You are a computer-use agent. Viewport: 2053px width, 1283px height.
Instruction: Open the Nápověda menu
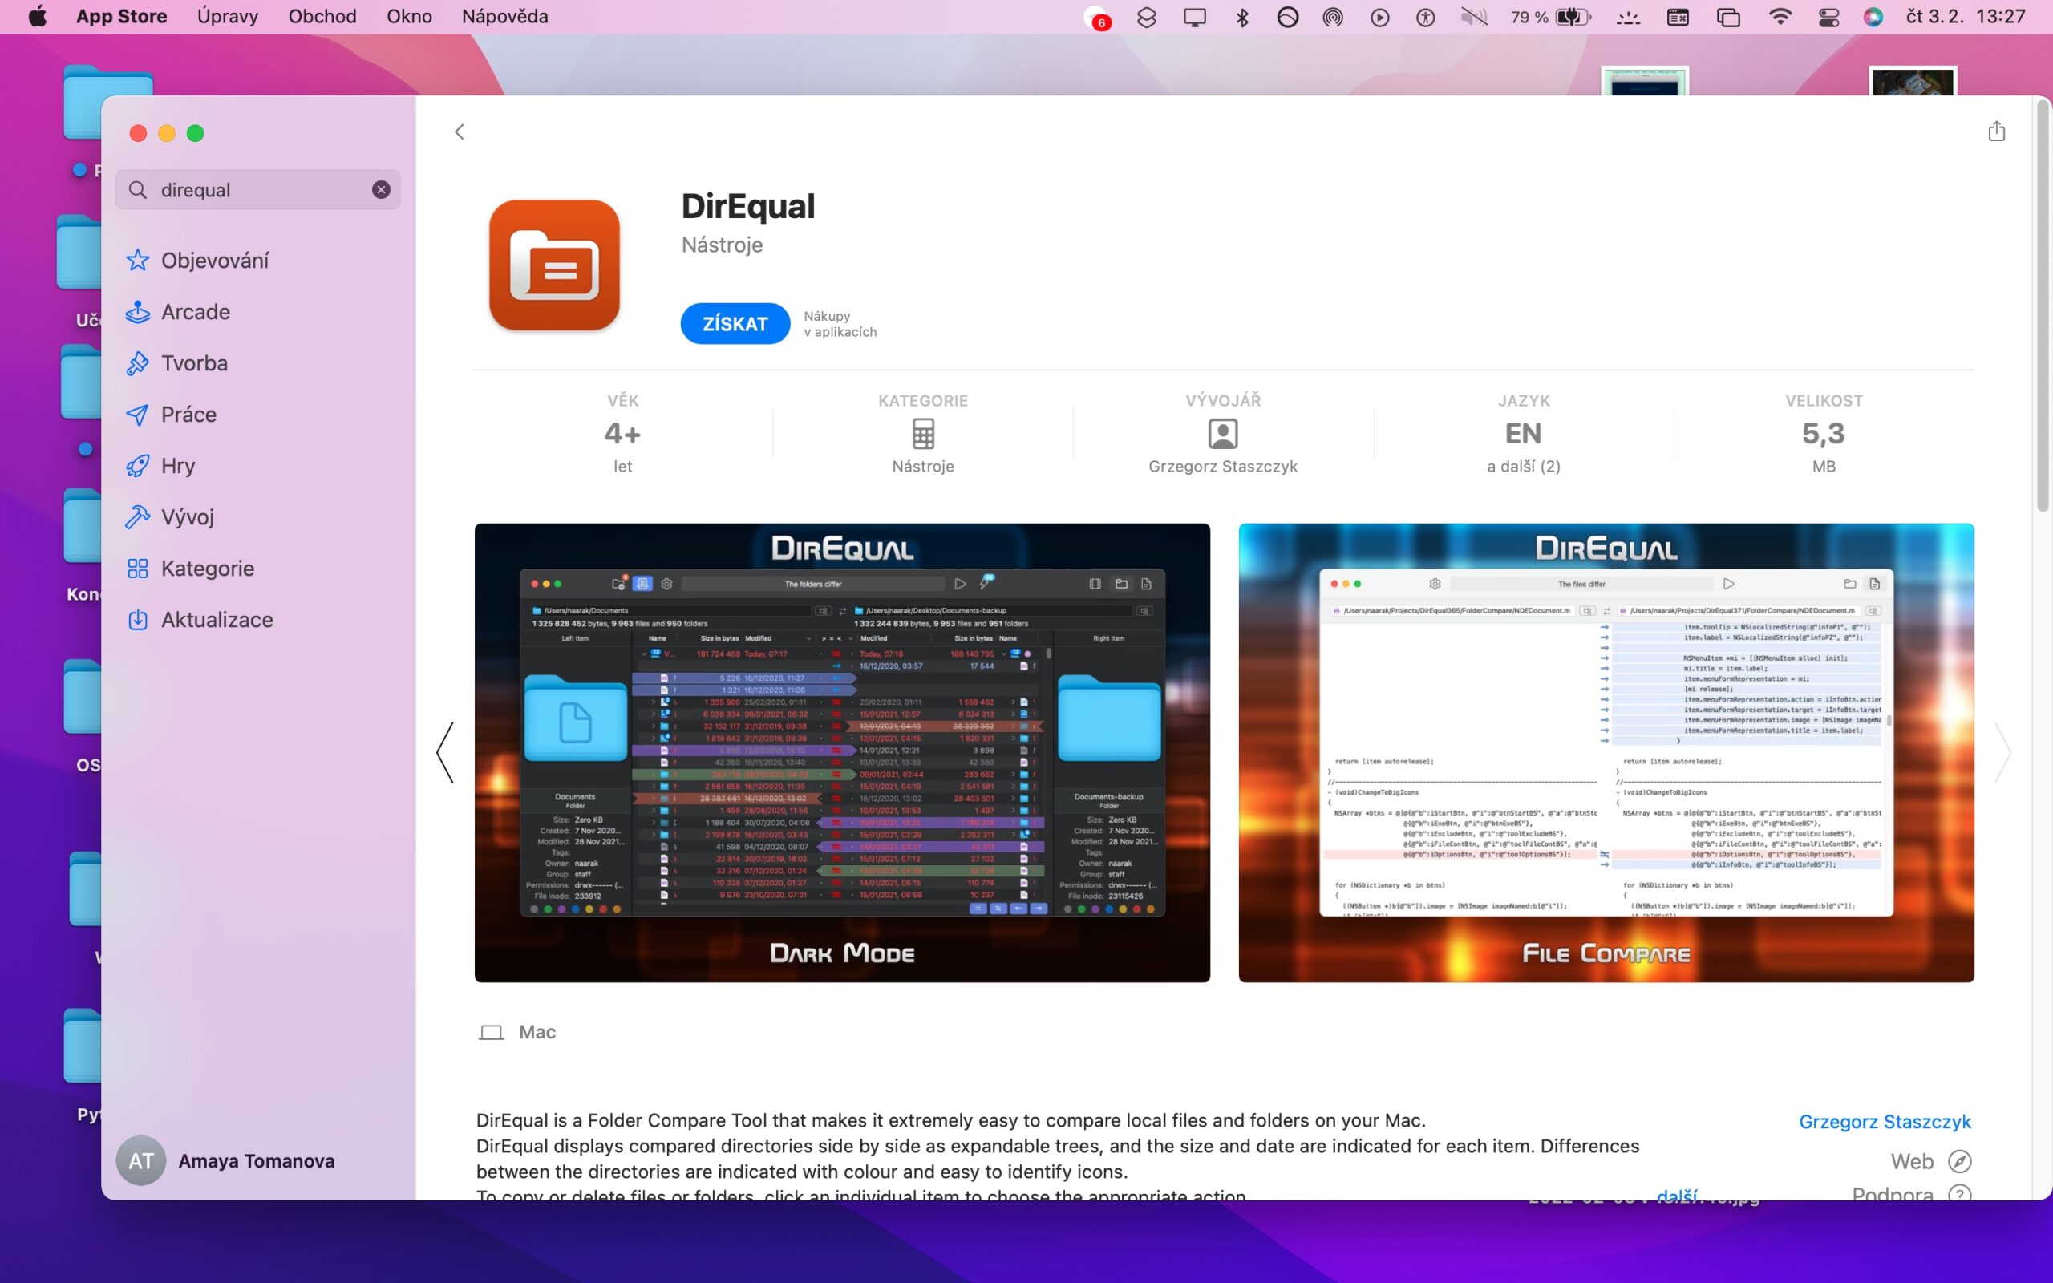(x=504, y=17)
